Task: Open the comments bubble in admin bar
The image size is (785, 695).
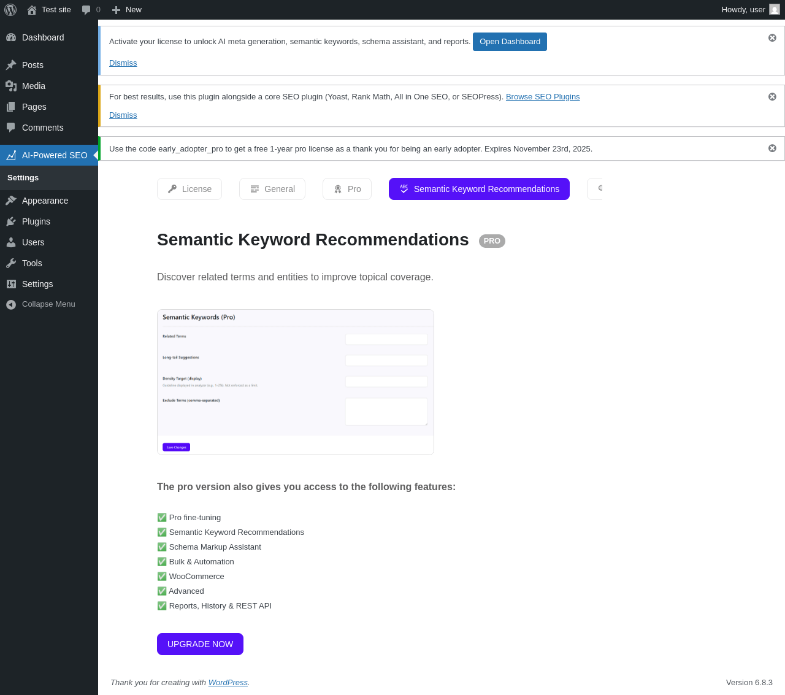Action: click(x=86, y=10)
